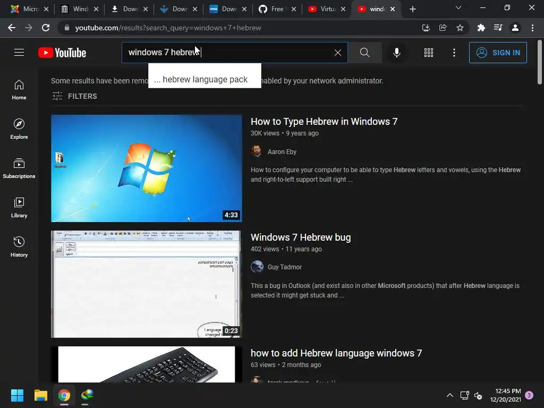Viewport: 544px width, 408px height.
Task: Click the network icon in system tray
Action: 464,395
